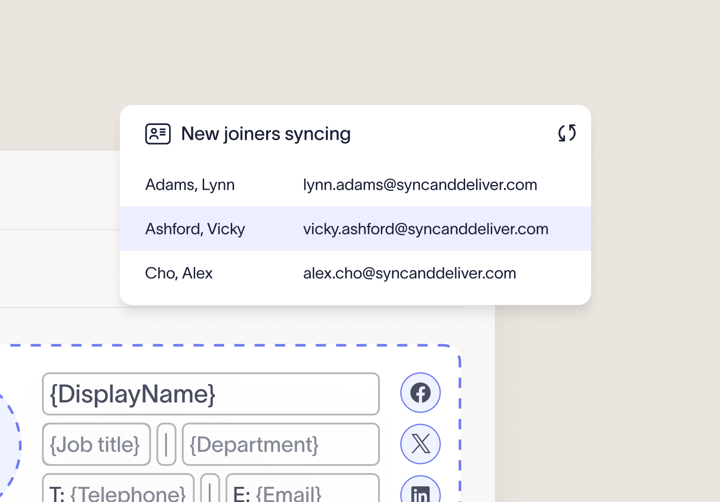Image resolution: width=720 pixels, height=502 pixels.
Task: Click the LinkedIn social icon
Action: (x=420, y=492)
